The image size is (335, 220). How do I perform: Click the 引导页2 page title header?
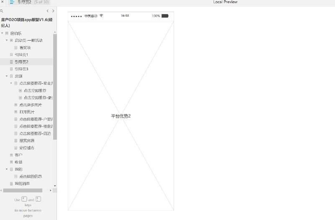point(24,2)
